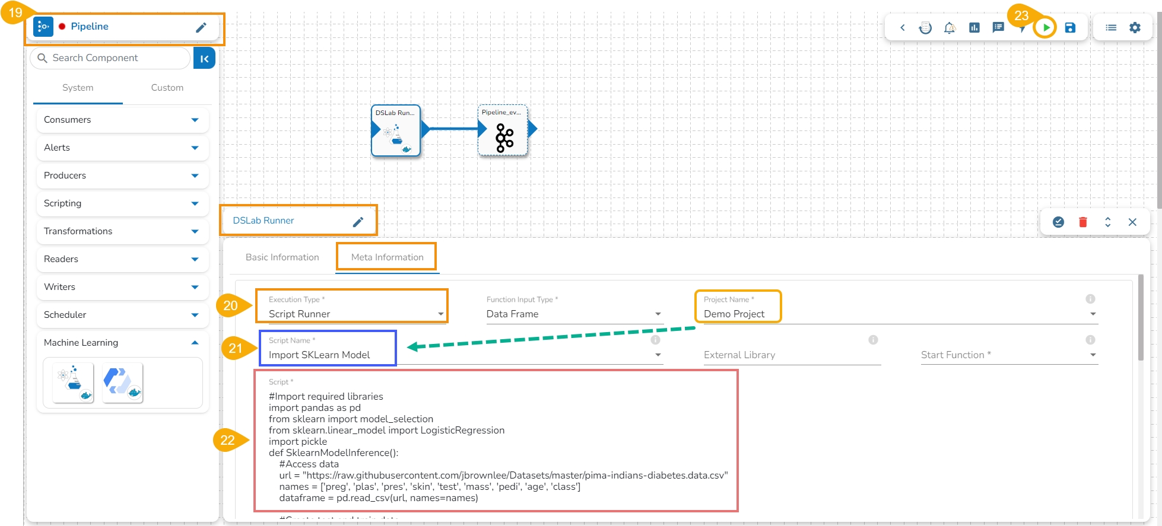Open the failure alert bell icon
This screenshot has height=526, width=1162.
[950, 27]
